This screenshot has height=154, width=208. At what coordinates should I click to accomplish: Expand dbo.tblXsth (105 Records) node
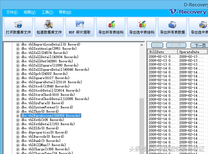click(x=18, y=120)
